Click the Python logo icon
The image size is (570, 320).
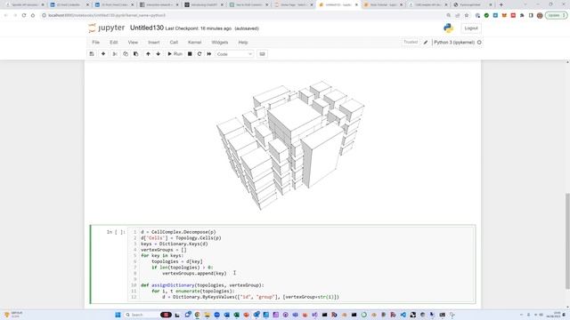tap(448, 28)
